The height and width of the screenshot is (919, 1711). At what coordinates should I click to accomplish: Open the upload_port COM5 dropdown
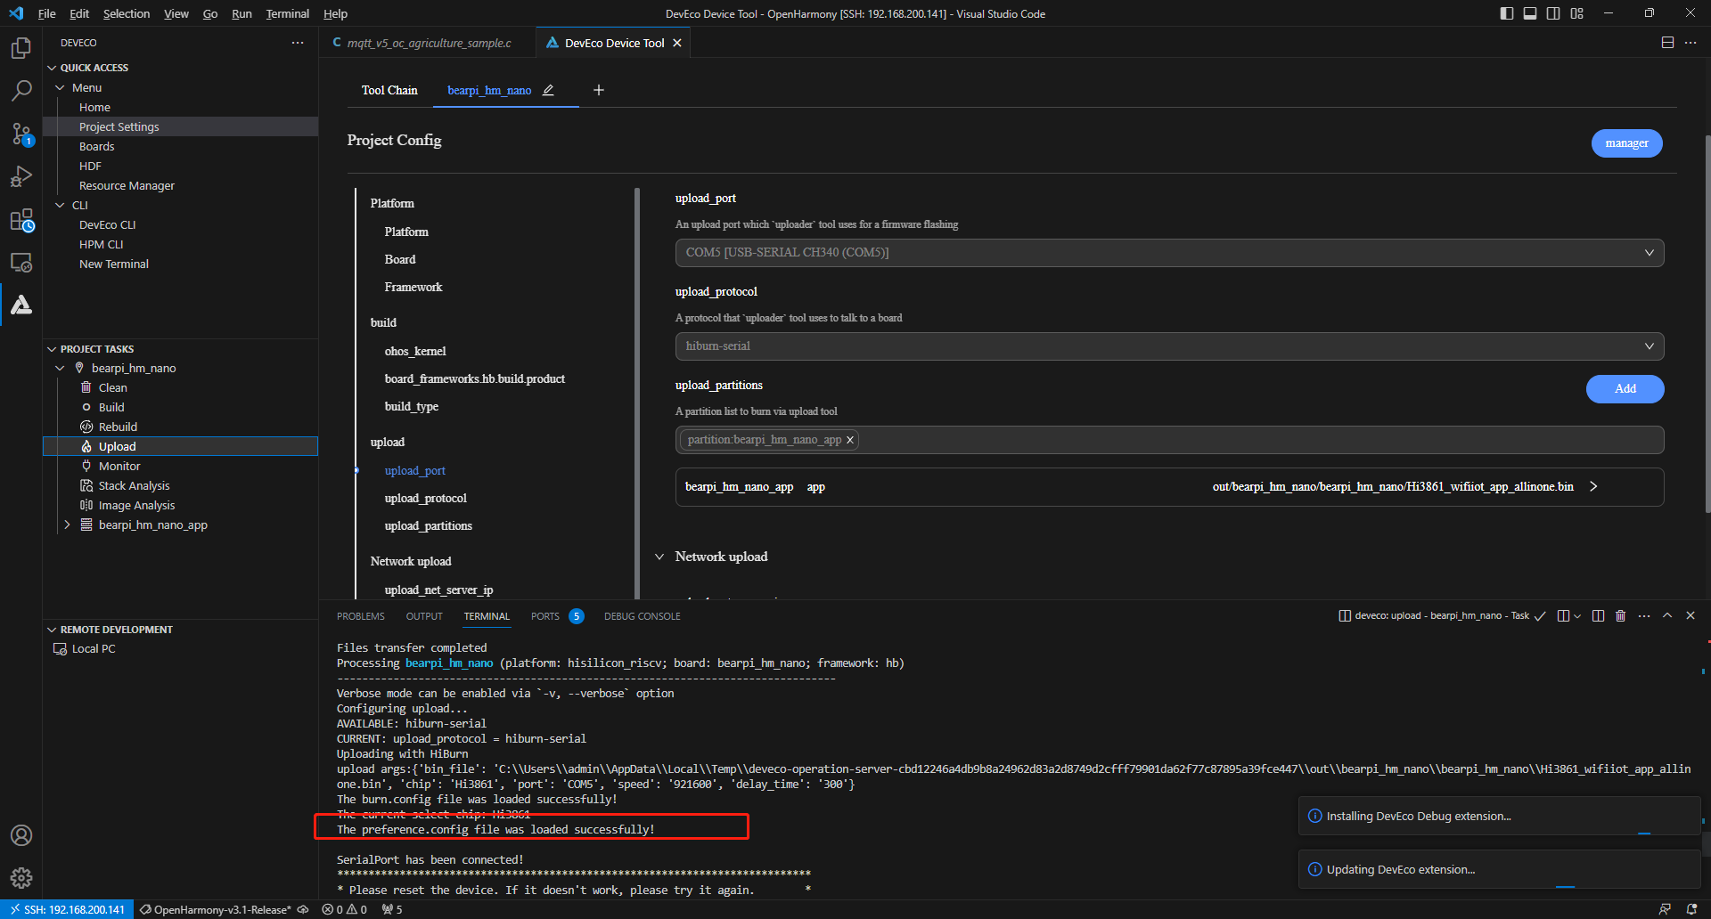1169,253
